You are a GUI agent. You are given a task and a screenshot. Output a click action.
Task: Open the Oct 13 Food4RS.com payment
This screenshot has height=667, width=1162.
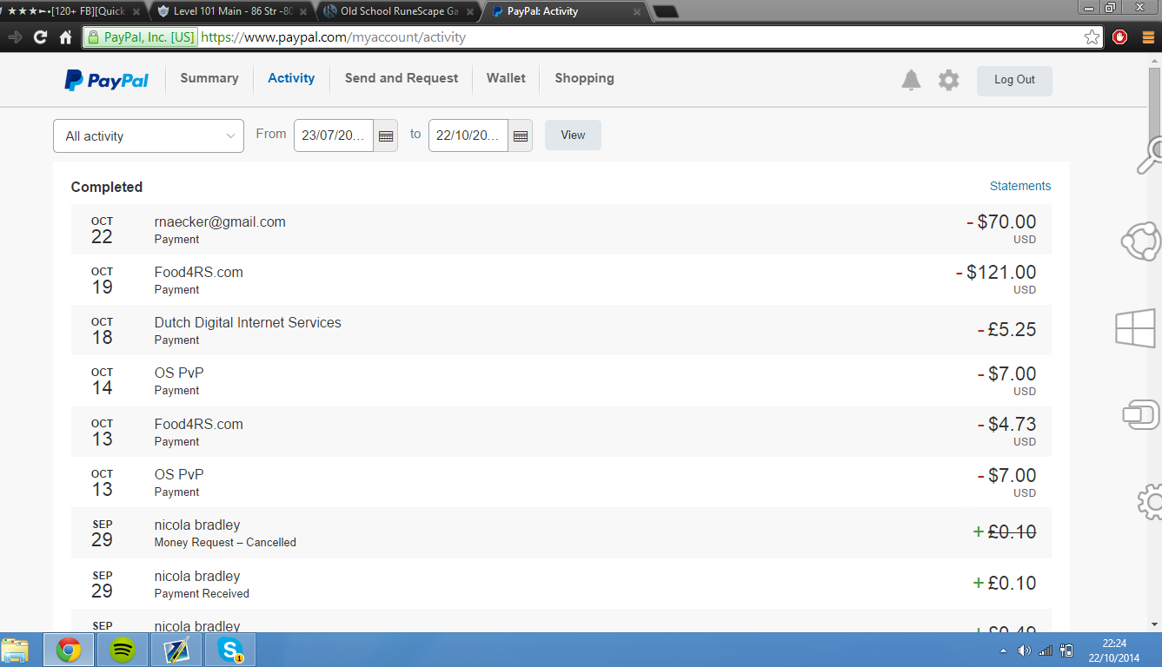[x=561, y=432]
